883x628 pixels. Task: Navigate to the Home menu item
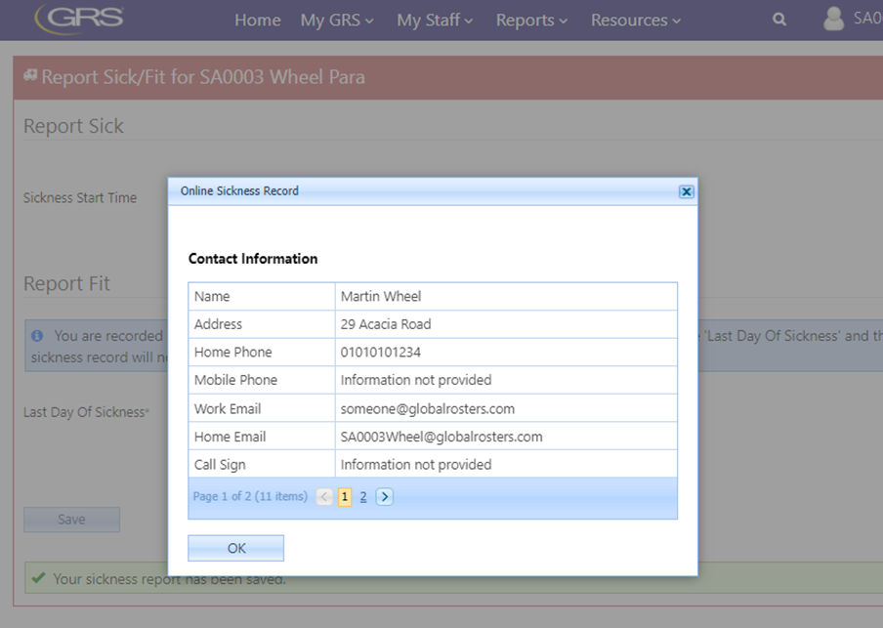click(x=258, y=21)
